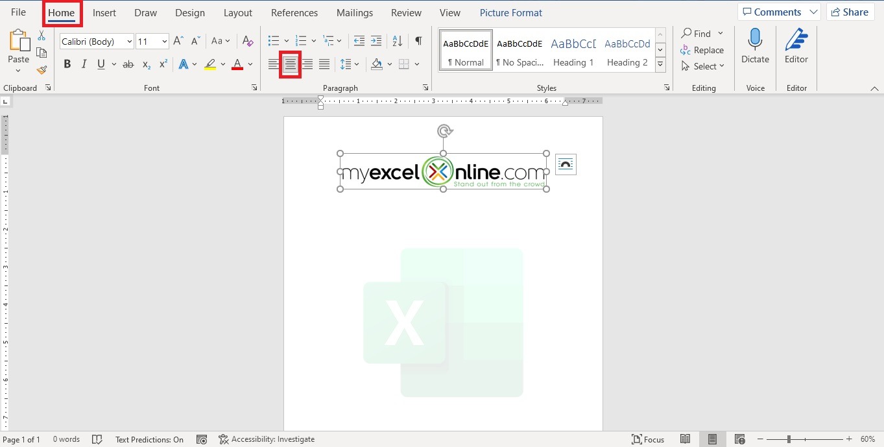Click the macro recording status icon
Screen dimensions: 884x447
tap(201, 439)
